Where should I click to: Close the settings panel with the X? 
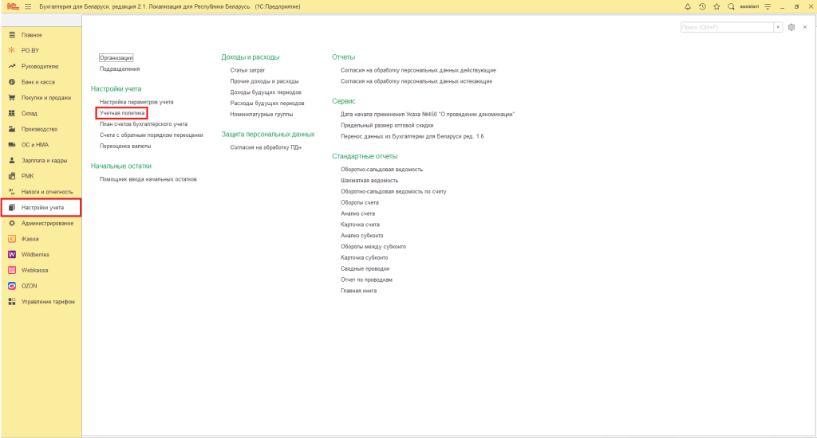click(x=805, y=27)
